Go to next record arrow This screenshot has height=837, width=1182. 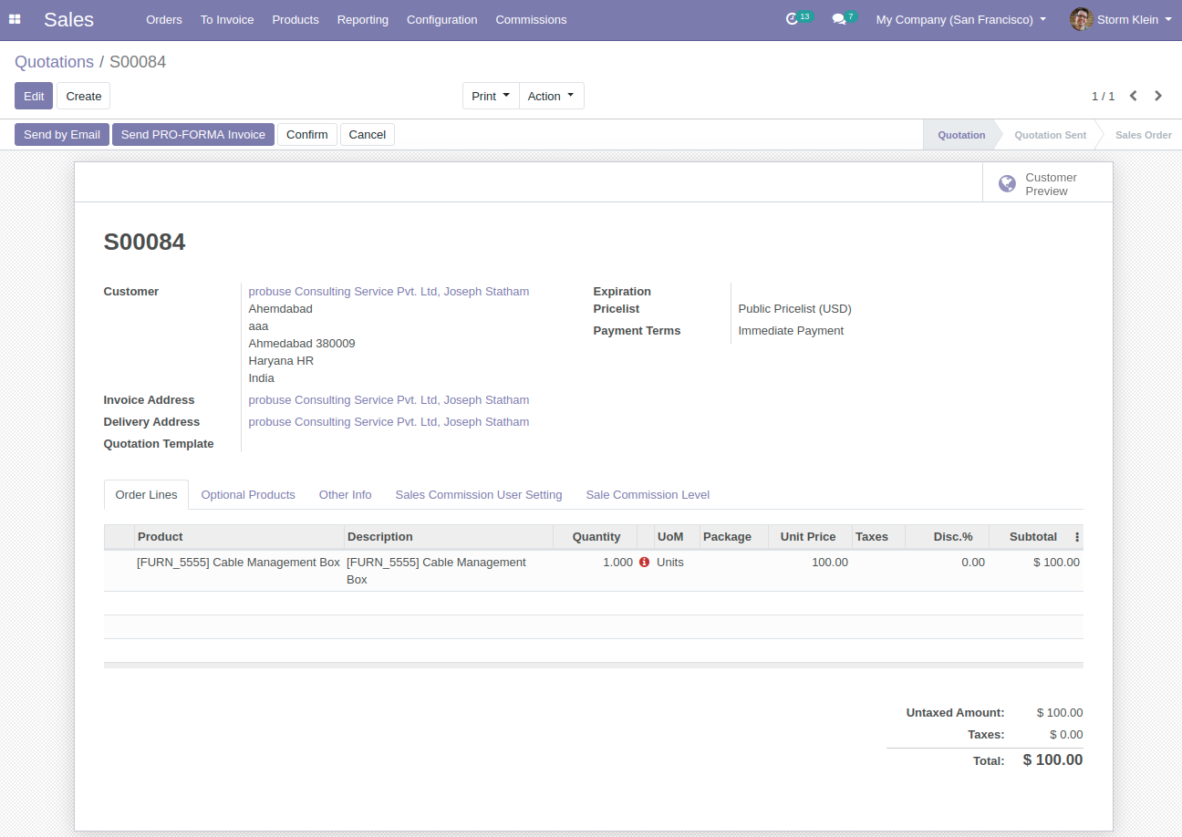(x=1158, y=96)
